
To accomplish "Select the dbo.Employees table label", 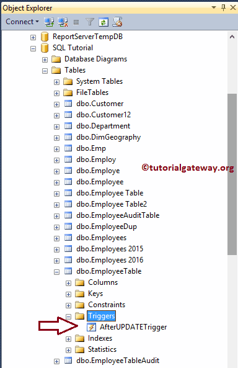I will [x=101, y=238].
